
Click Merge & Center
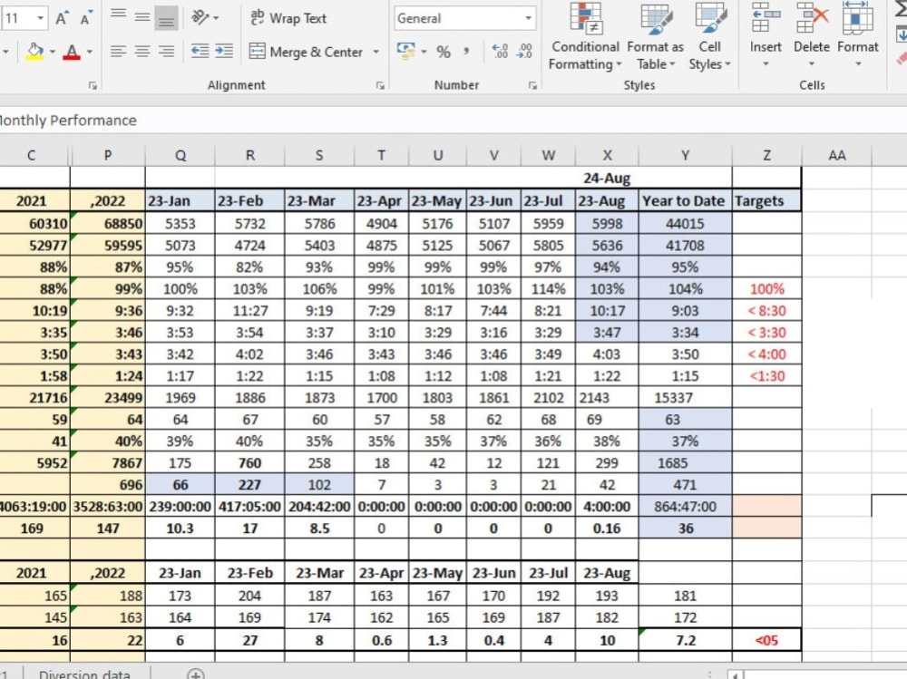(x=306, y=52)
